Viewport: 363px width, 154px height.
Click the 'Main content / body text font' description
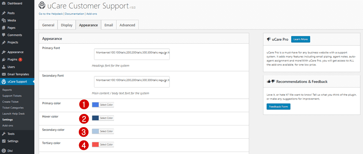click(120, 93)
